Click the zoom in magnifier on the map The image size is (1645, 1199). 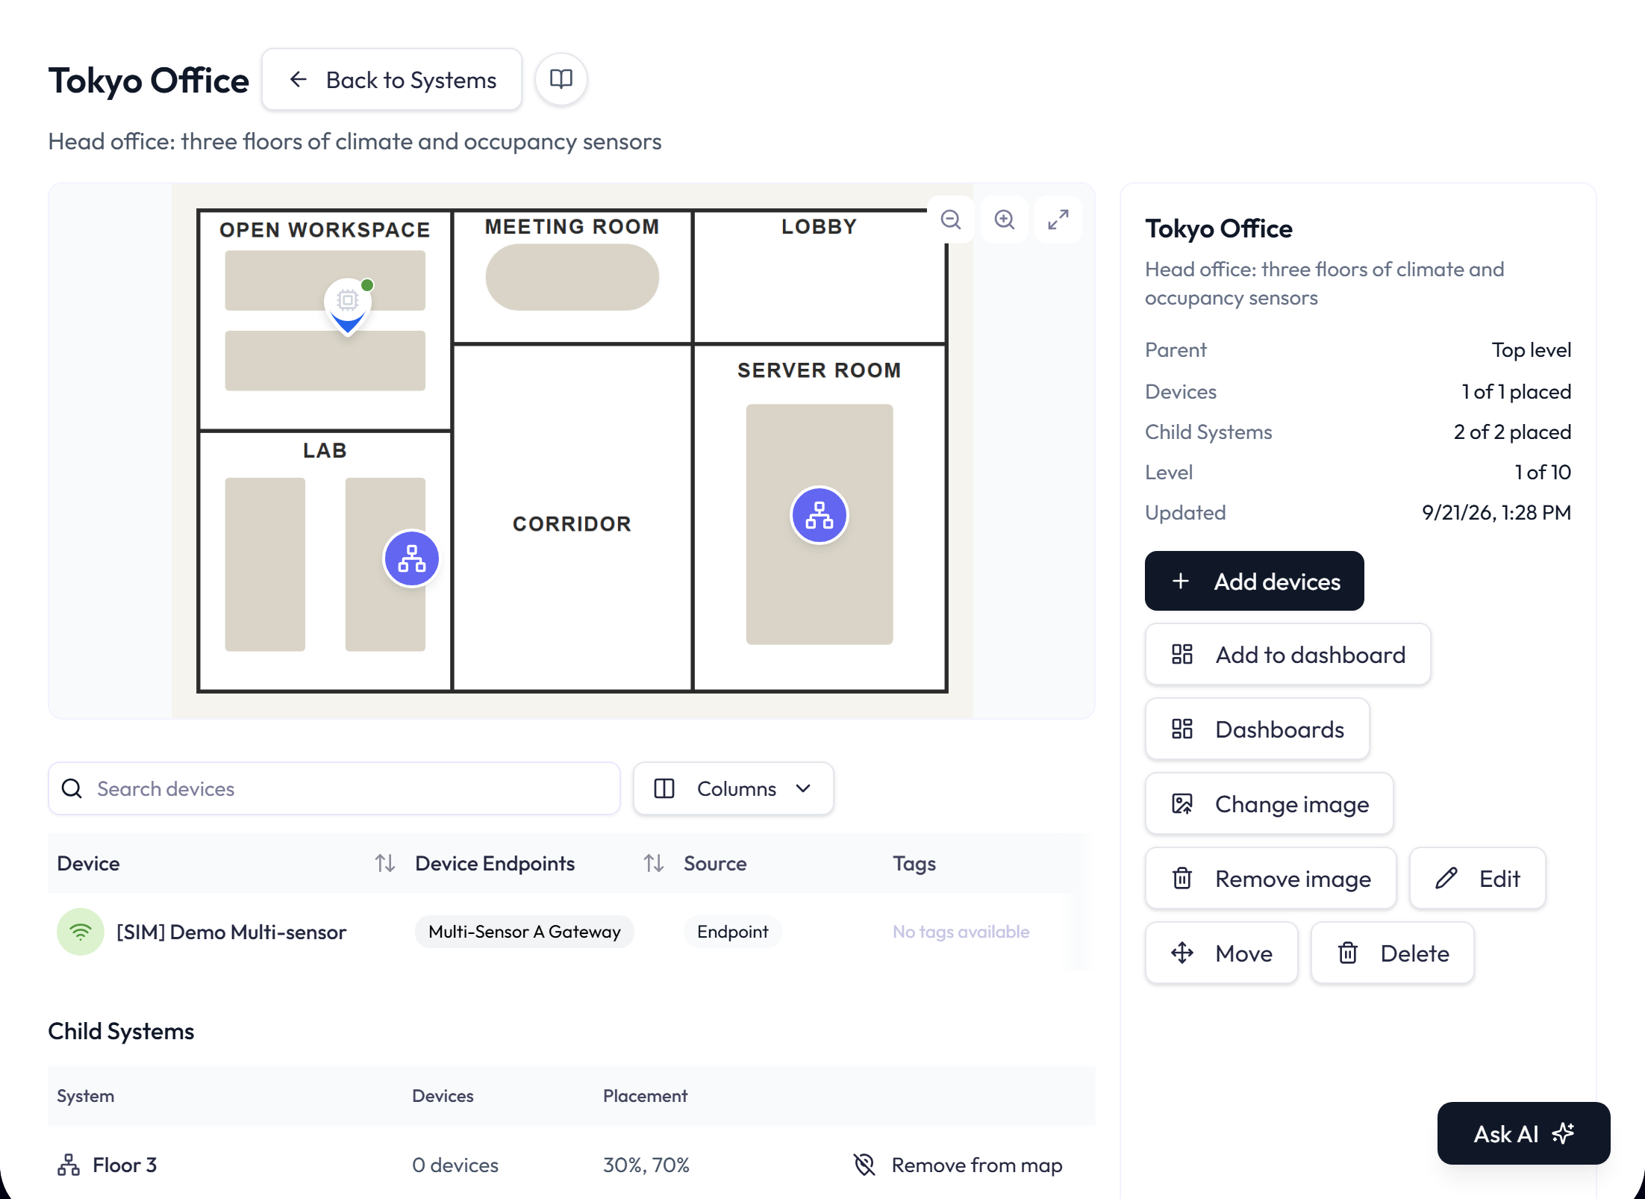coord(1005,219)
